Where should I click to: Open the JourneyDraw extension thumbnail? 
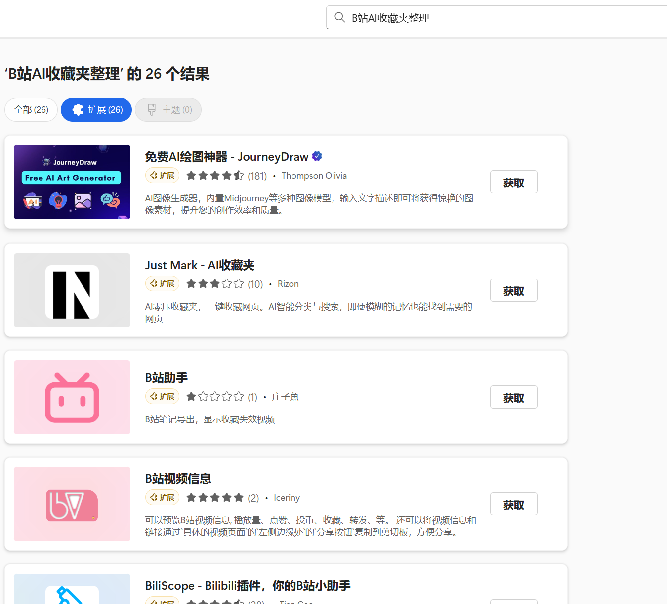(72, 182)
